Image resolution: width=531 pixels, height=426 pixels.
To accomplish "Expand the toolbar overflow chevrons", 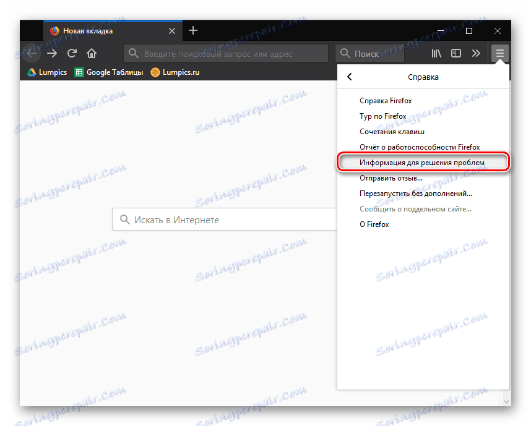I will 476,53.
